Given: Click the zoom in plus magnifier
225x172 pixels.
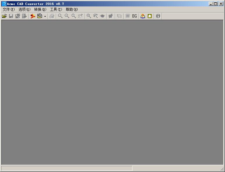Looking at the screenshot, I should tap(67, 16).
